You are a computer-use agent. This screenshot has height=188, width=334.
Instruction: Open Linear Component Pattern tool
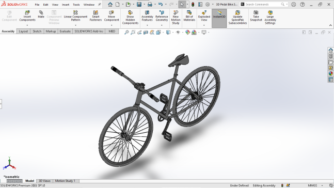pyautogui.click(x=75, y=16)
